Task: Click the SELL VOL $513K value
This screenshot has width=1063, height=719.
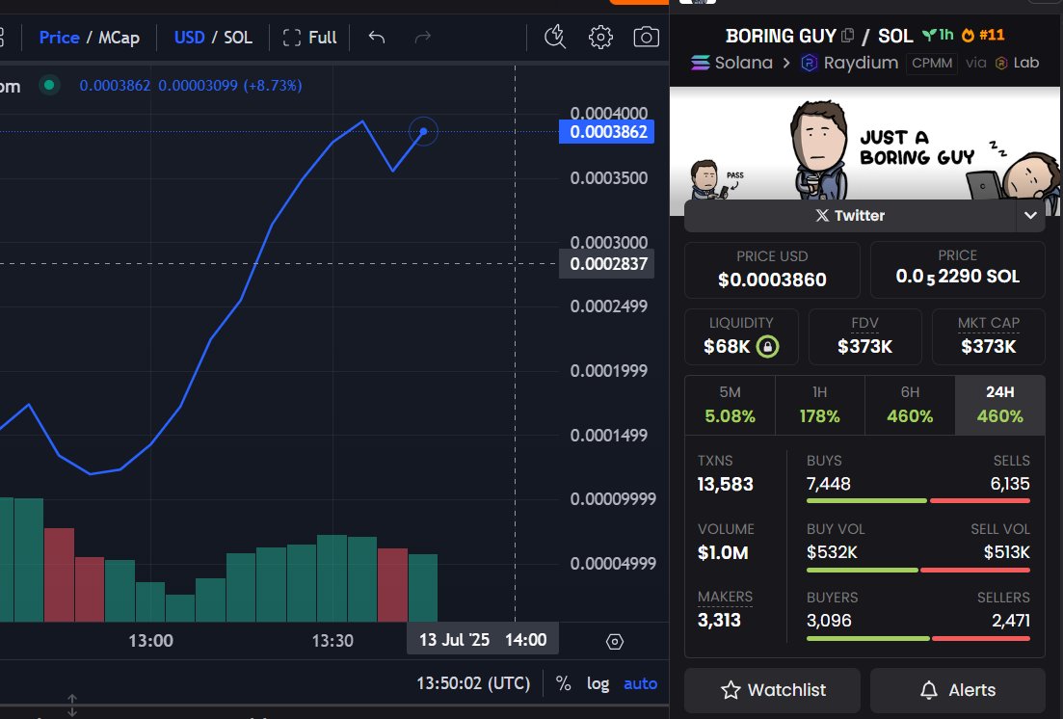Action: 1007,552
